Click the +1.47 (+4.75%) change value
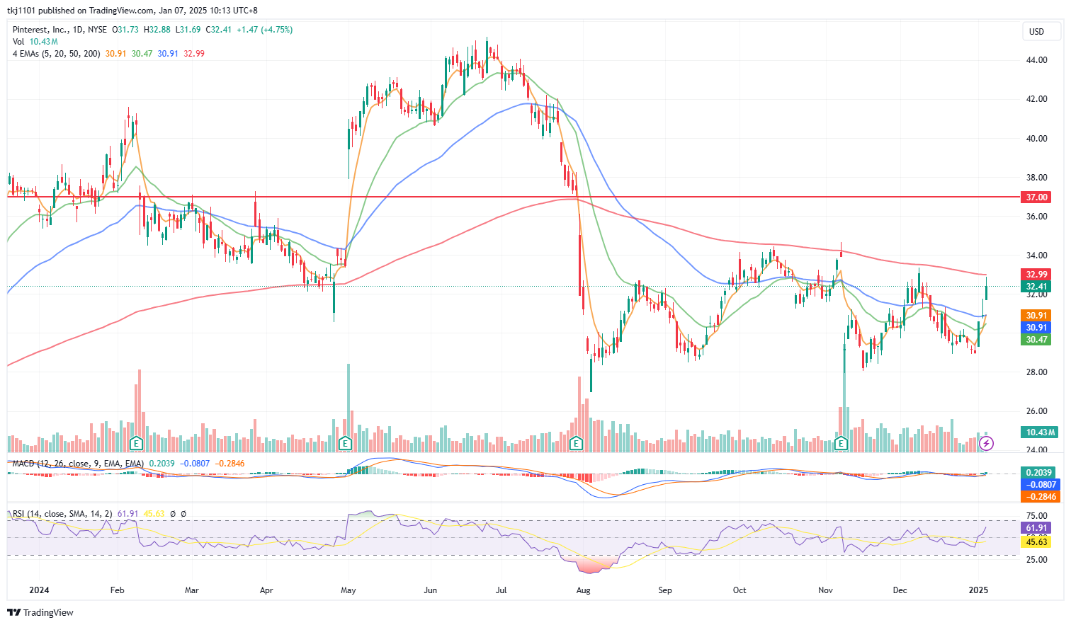This screenshot has width=1071, height=625. [x=264, y=30]
